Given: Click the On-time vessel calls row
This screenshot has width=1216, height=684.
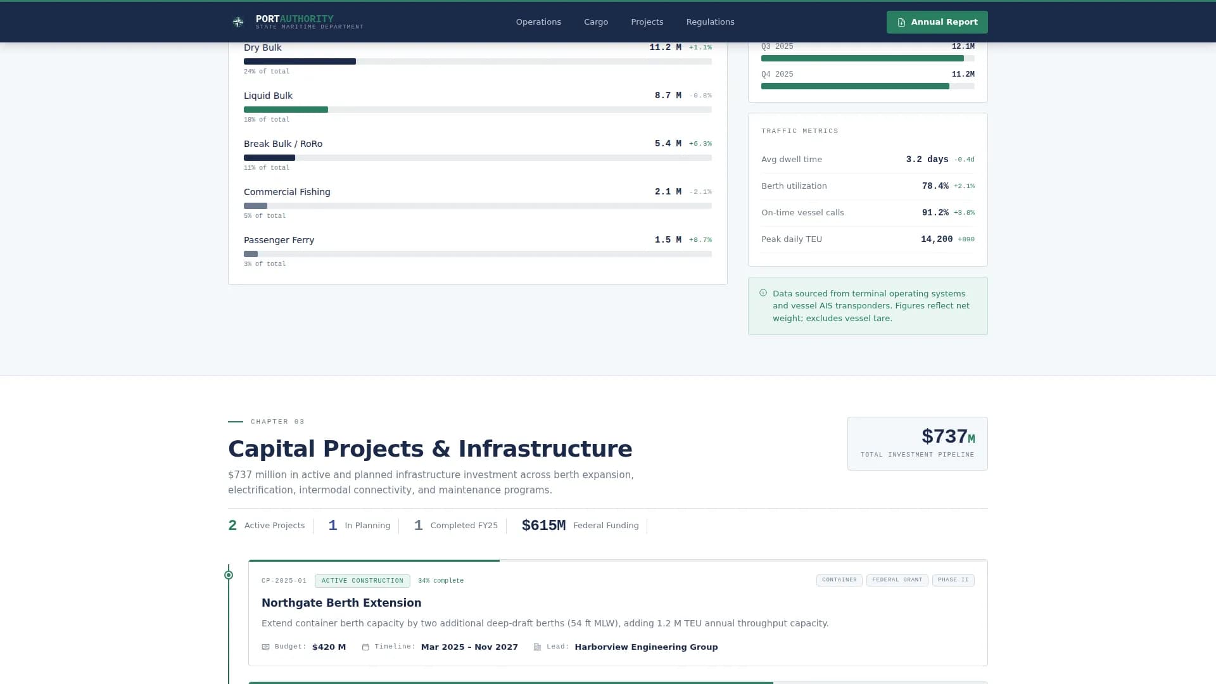Looking at the screenshot, I should coord(868,213).
